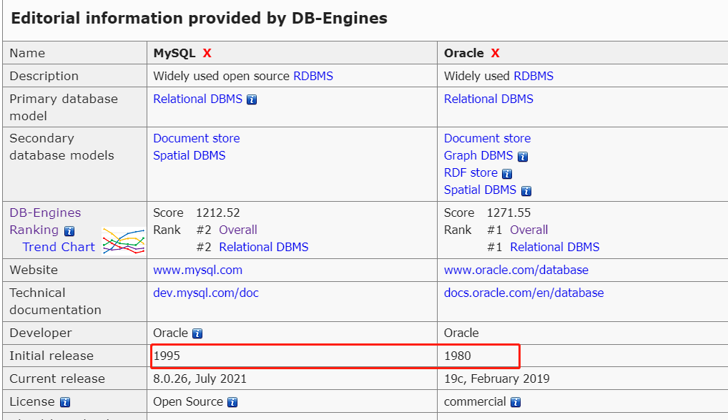
Task: Open docs.oracle.com/en/database documentation link
Action: tap(523, 293)
